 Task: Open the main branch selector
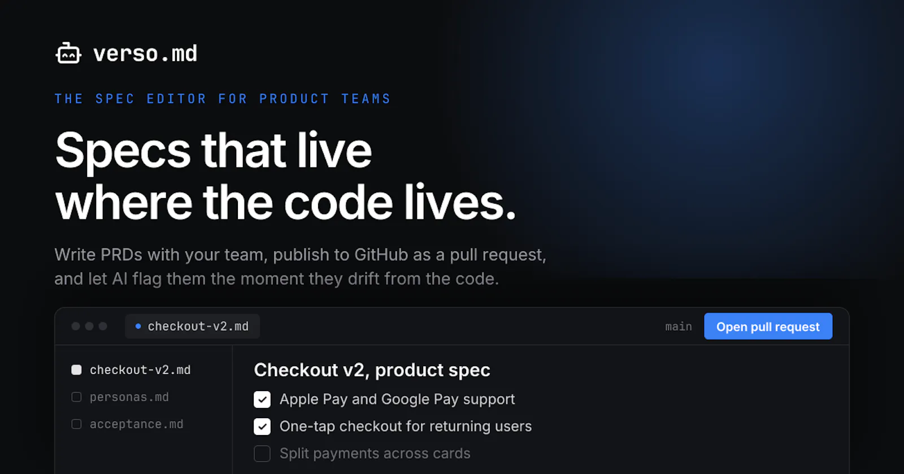click(x=679, y=327)
